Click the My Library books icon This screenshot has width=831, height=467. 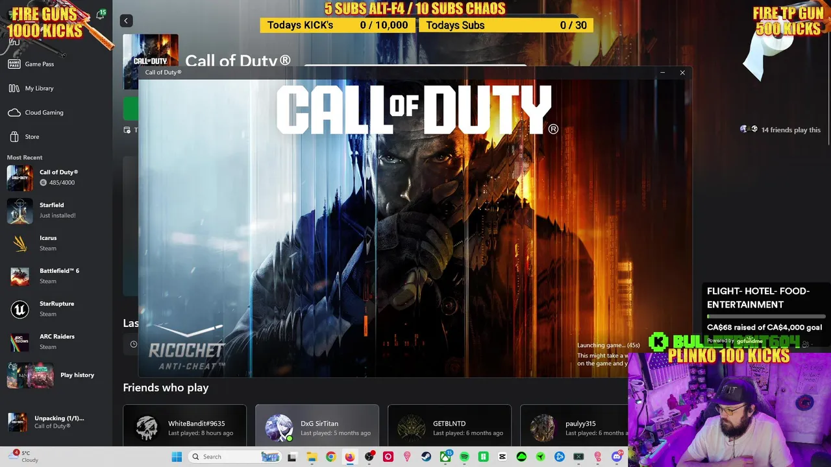[14, 88]
